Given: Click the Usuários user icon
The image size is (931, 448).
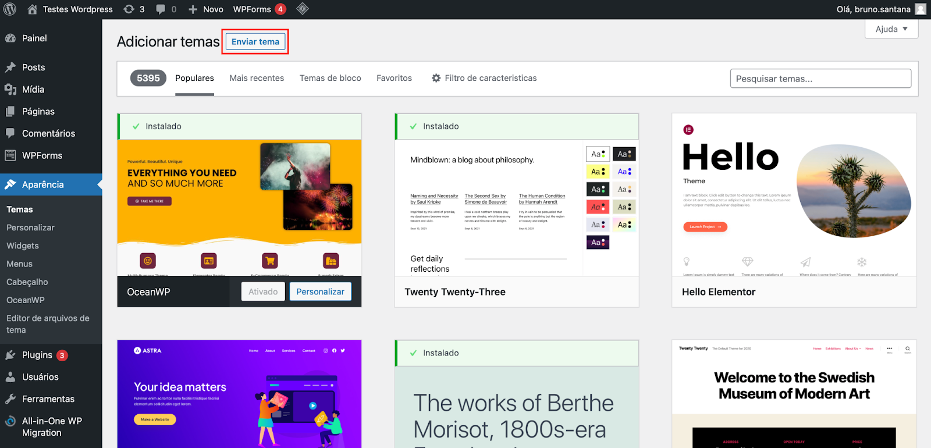Looking at the screenshot, I should (10, 377).
